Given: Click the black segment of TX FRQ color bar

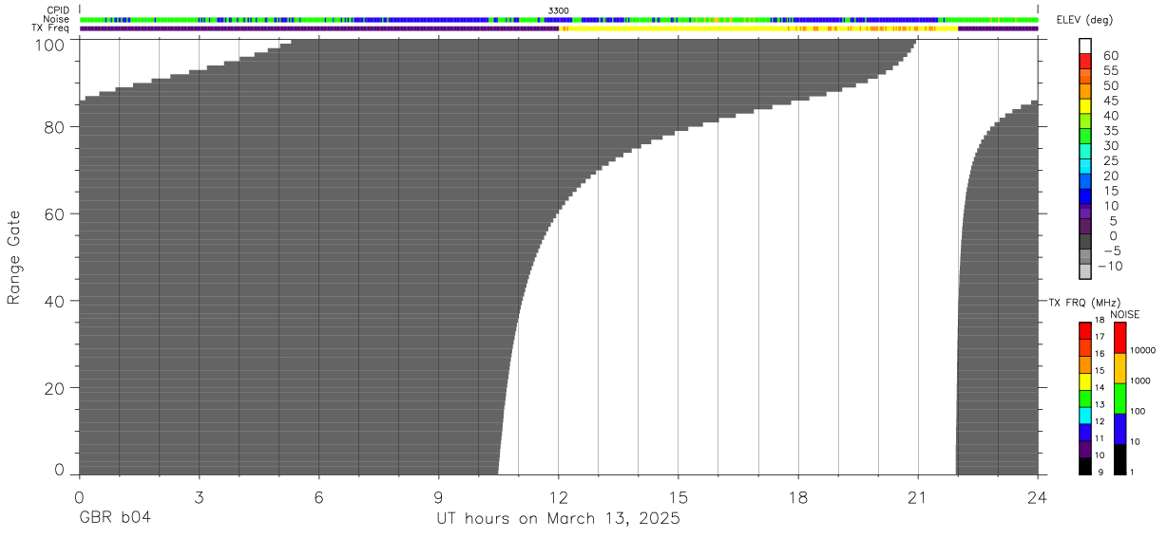Looking at the screenshot, I should [x=1085, y=466].
